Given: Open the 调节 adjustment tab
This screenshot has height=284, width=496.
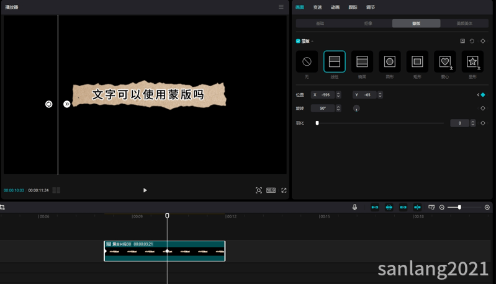Looking at the screenshot, I should pyautogui.click(x=371, y=7).
